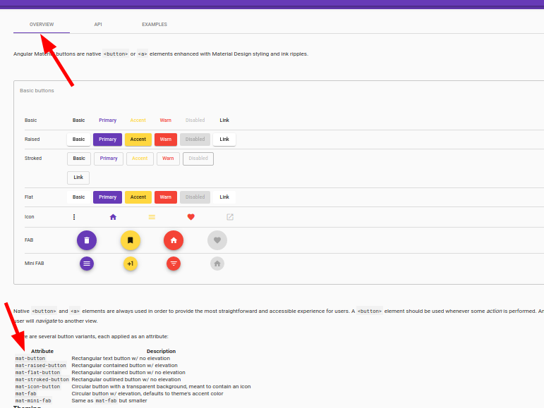Click the Disabled text in Basic row

pos(195,120)
